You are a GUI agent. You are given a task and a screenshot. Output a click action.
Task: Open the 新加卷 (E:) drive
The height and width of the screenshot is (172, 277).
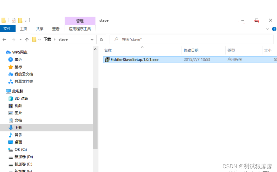coord(23,164)
